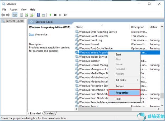This screenshot has height=121, width=165.
Task: Select Windows Event Collector row
Action: point(118,36)
